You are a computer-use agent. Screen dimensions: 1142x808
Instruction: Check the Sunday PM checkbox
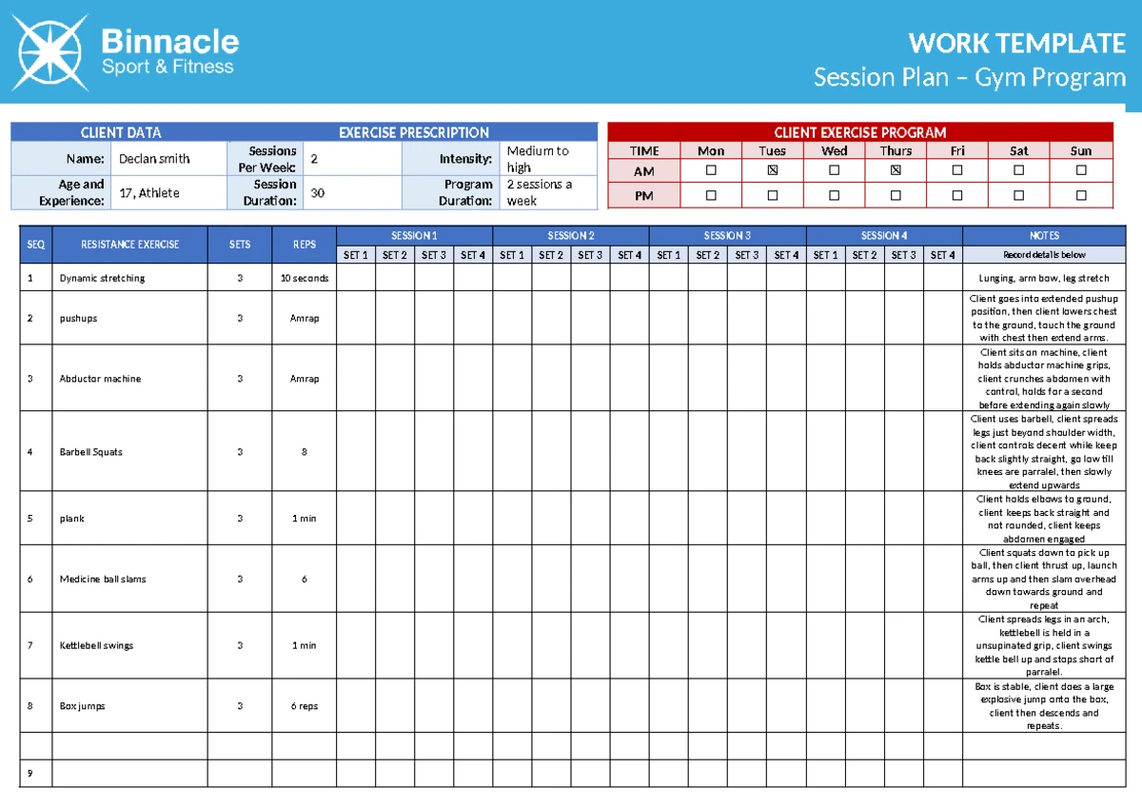click(x=1081, y=195)
